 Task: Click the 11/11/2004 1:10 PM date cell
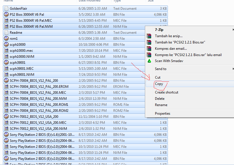[93, 117]
